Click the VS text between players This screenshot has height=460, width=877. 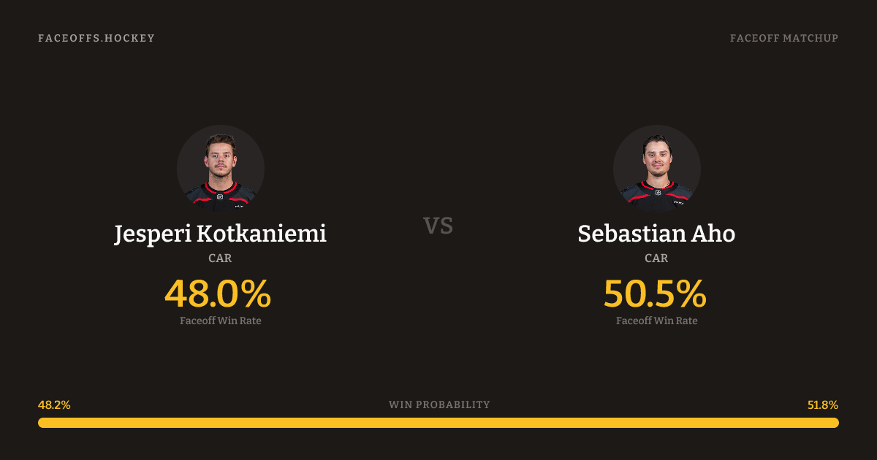(438, 226)
